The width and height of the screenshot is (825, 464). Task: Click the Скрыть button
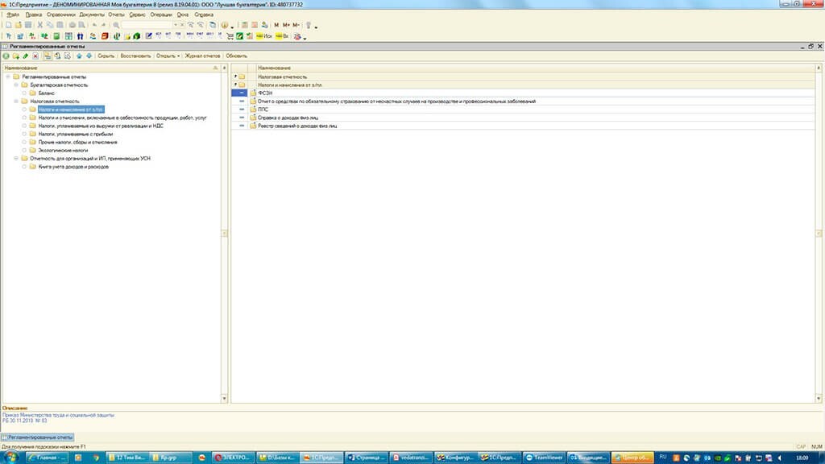pyautogui.click(x=106, y=56)
